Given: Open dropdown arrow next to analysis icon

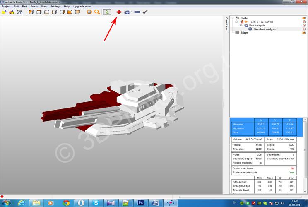Looking at the screenshot, I should [132, 12].
